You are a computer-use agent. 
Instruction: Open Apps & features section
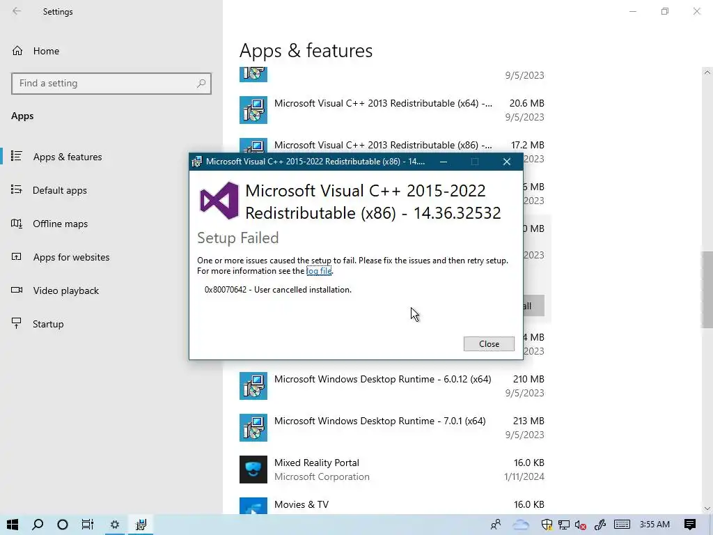pyautogui.click(x=68, y=157)
